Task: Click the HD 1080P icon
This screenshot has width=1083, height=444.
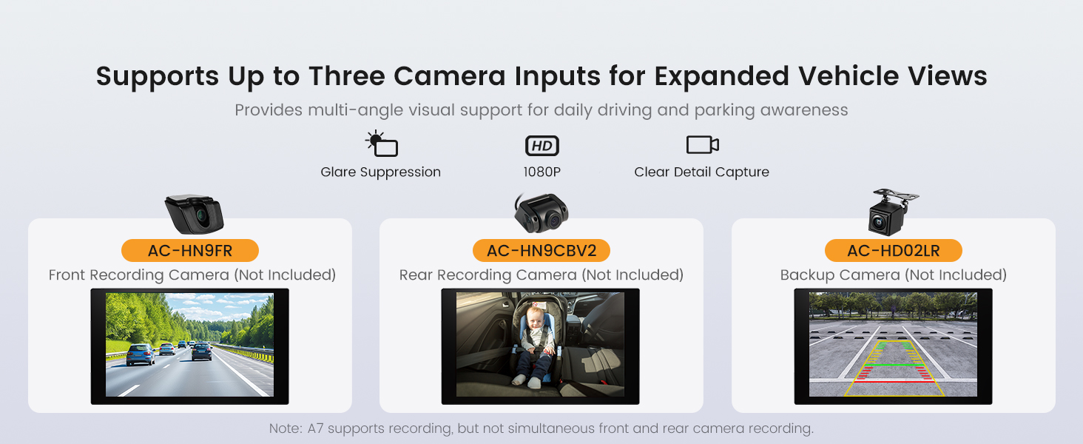Action: coord(541,146)
